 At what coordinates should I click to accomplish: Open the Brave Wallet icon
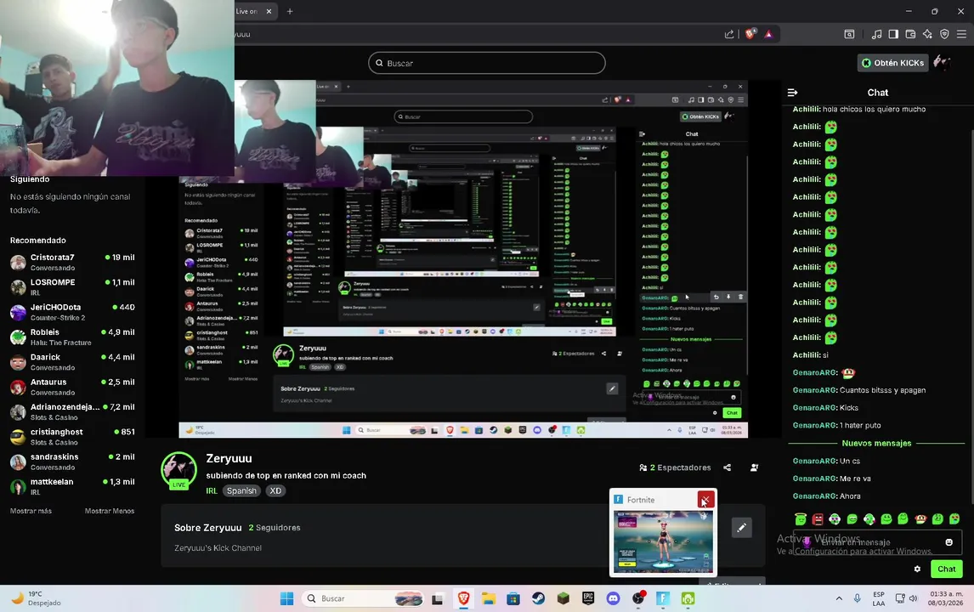(910, 34)
